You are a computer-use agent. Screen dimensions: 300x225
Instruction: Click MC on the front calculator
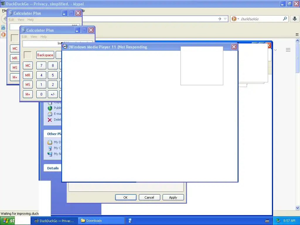tap(28, 65)
